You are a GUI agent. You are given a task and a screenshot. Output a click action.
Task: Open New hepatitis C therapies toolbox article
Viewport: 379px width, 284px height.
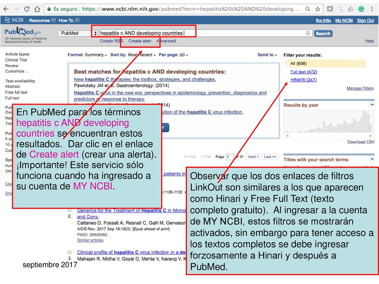pyautogui.click(x=145, y=79)
